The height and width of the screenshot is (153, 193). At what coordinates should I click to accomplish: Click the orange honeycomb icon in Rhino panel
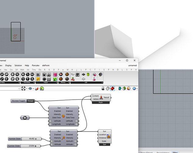tap(67, 75)
